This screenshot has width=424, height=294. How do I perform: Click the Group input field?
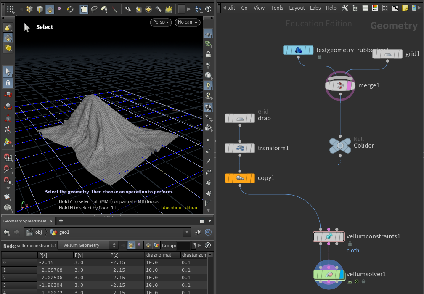point(183,245)
